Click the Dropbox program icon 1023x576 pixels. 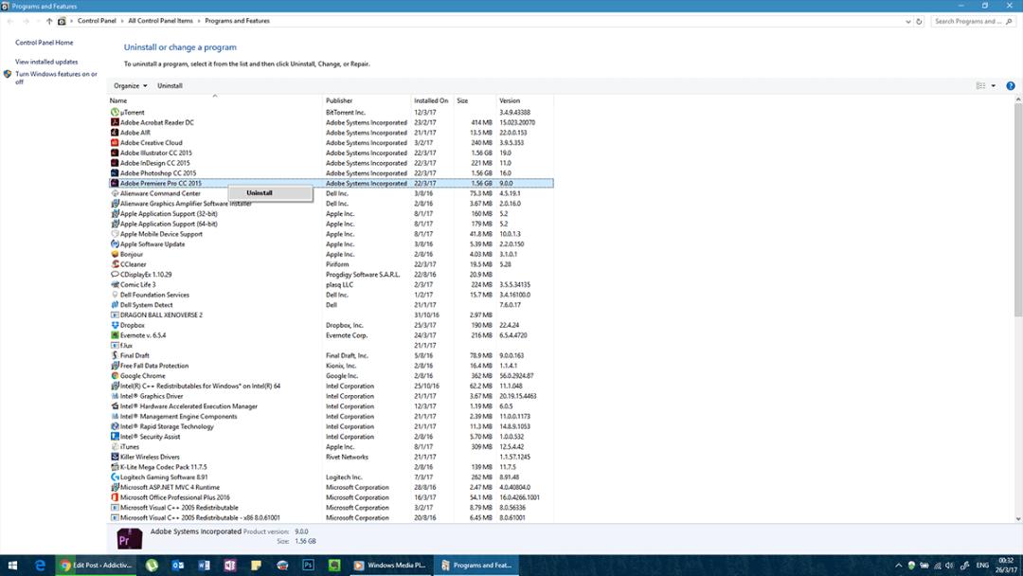pyautogui.click(x=115, y=325)
